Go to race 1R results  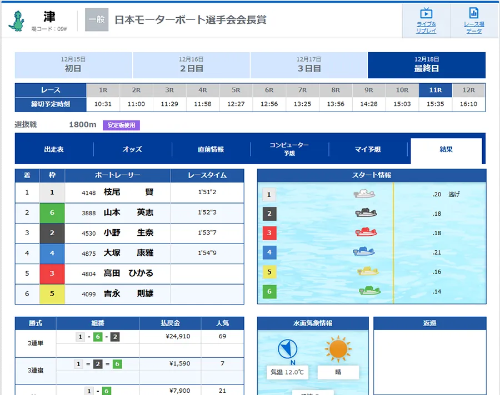pos(103,90)
